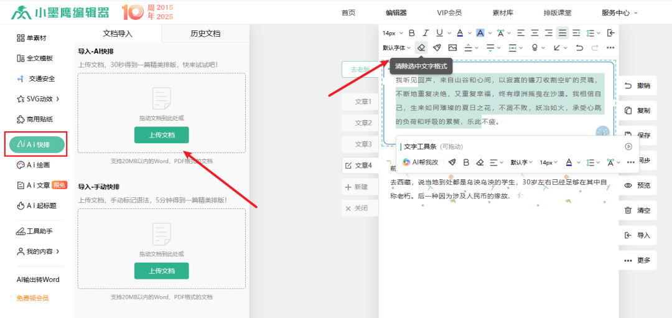Open AI输出转Word in the sidebar
672x318 pixels.
coord(38,280)
